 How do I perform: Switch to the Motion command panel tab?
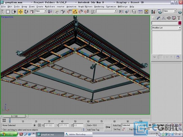pos(169,18)
